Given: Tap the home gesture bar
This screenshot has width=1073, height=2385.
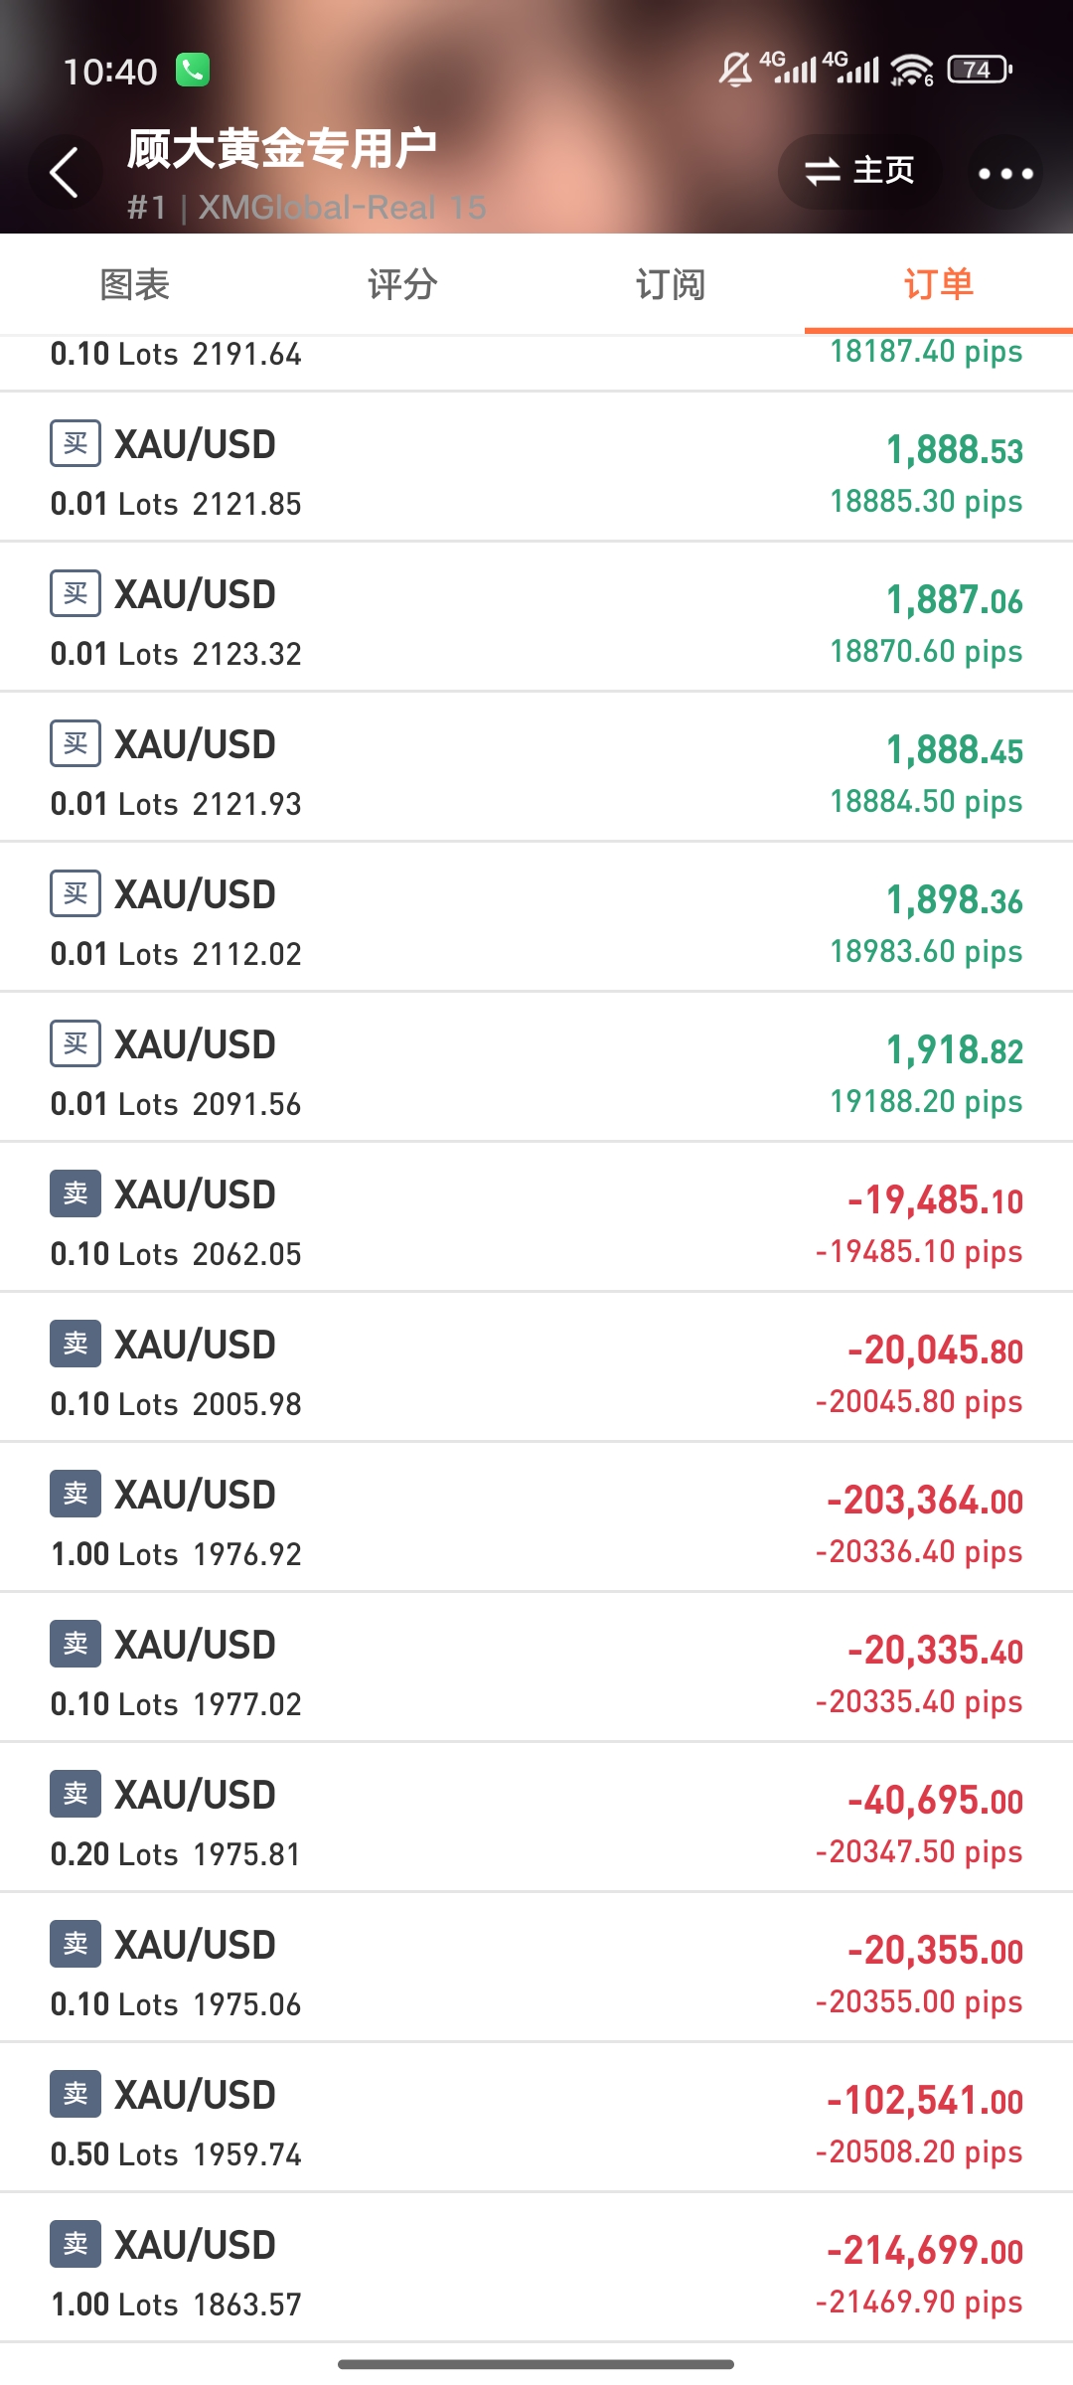Looking at the screenshot, I should (x=536, y=2364).
